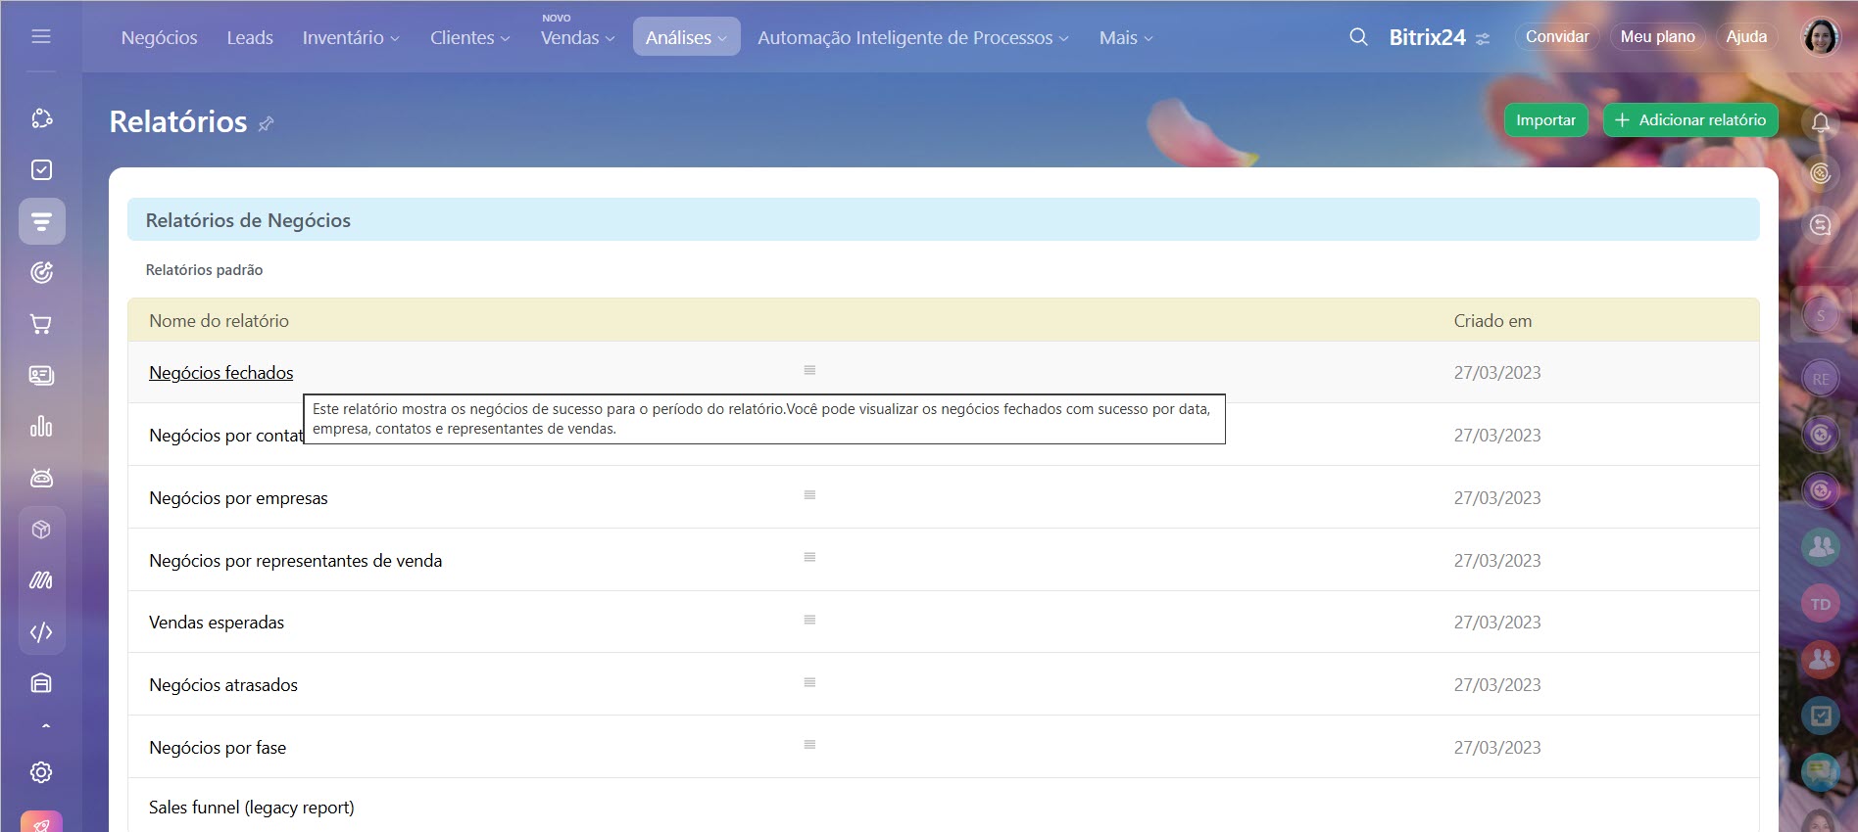Open Negócios por empresas row menu
Screen dimensions: 1858x832
coord(809,495)
